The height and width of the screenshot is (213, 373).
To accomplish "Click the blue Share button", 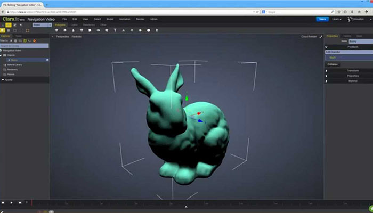I will 322,19.
